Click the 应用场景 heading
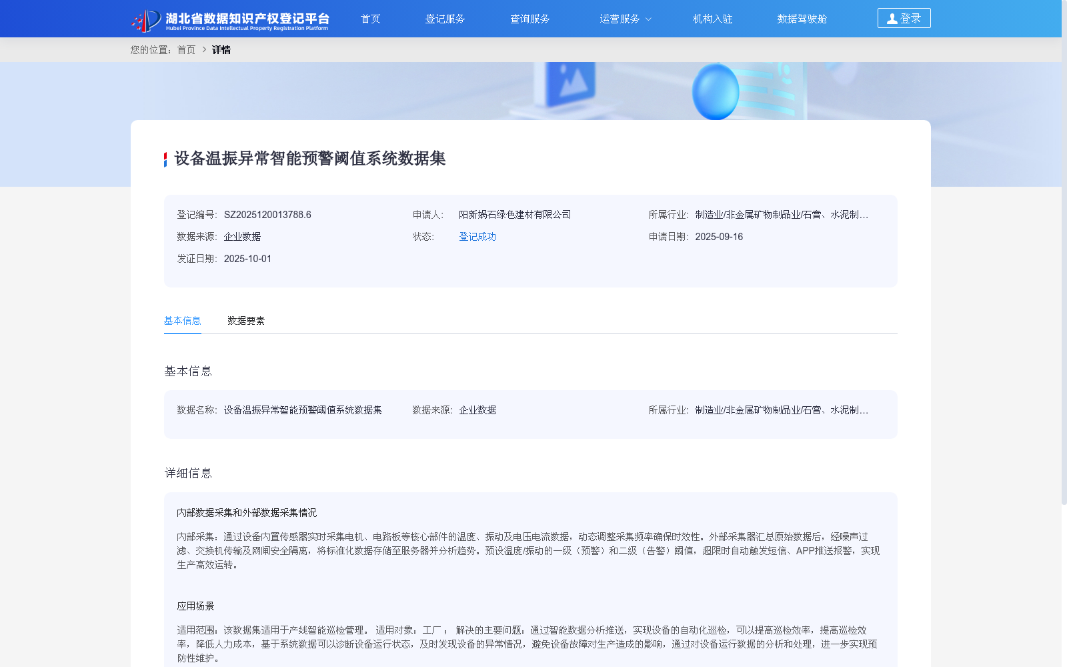Screen dimensions: 1067x667 [x=195, y=606]
